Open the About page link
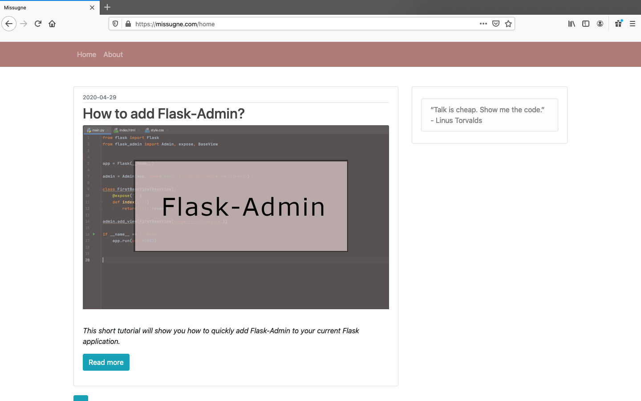Image resolution: width=641 pixels, height=401 pixels. (x=113, y=54)
